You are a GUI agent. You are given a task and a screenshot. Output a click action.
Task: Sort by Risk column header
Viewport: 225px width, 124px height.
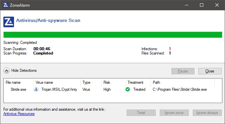pos(114,82)
